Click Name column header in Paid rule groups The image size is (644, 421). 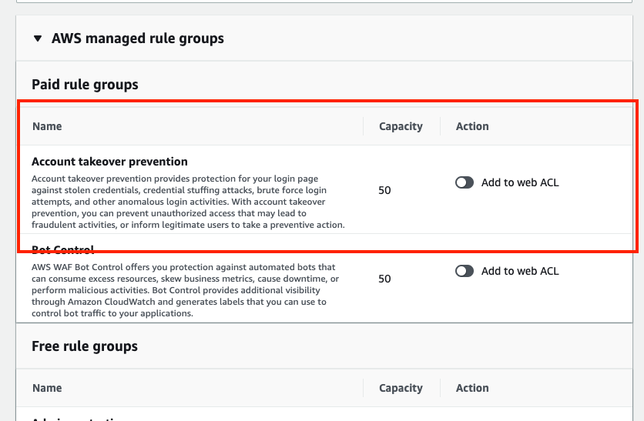pyautogui.click(x=47, y=126)
